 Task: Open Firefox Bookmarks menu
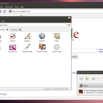(9, 7)
